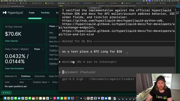Image resolution: width=180 pixels, height=101 pixels.
Task: Click the gpt-5.5 high status line
Action: tap(98, 79)
